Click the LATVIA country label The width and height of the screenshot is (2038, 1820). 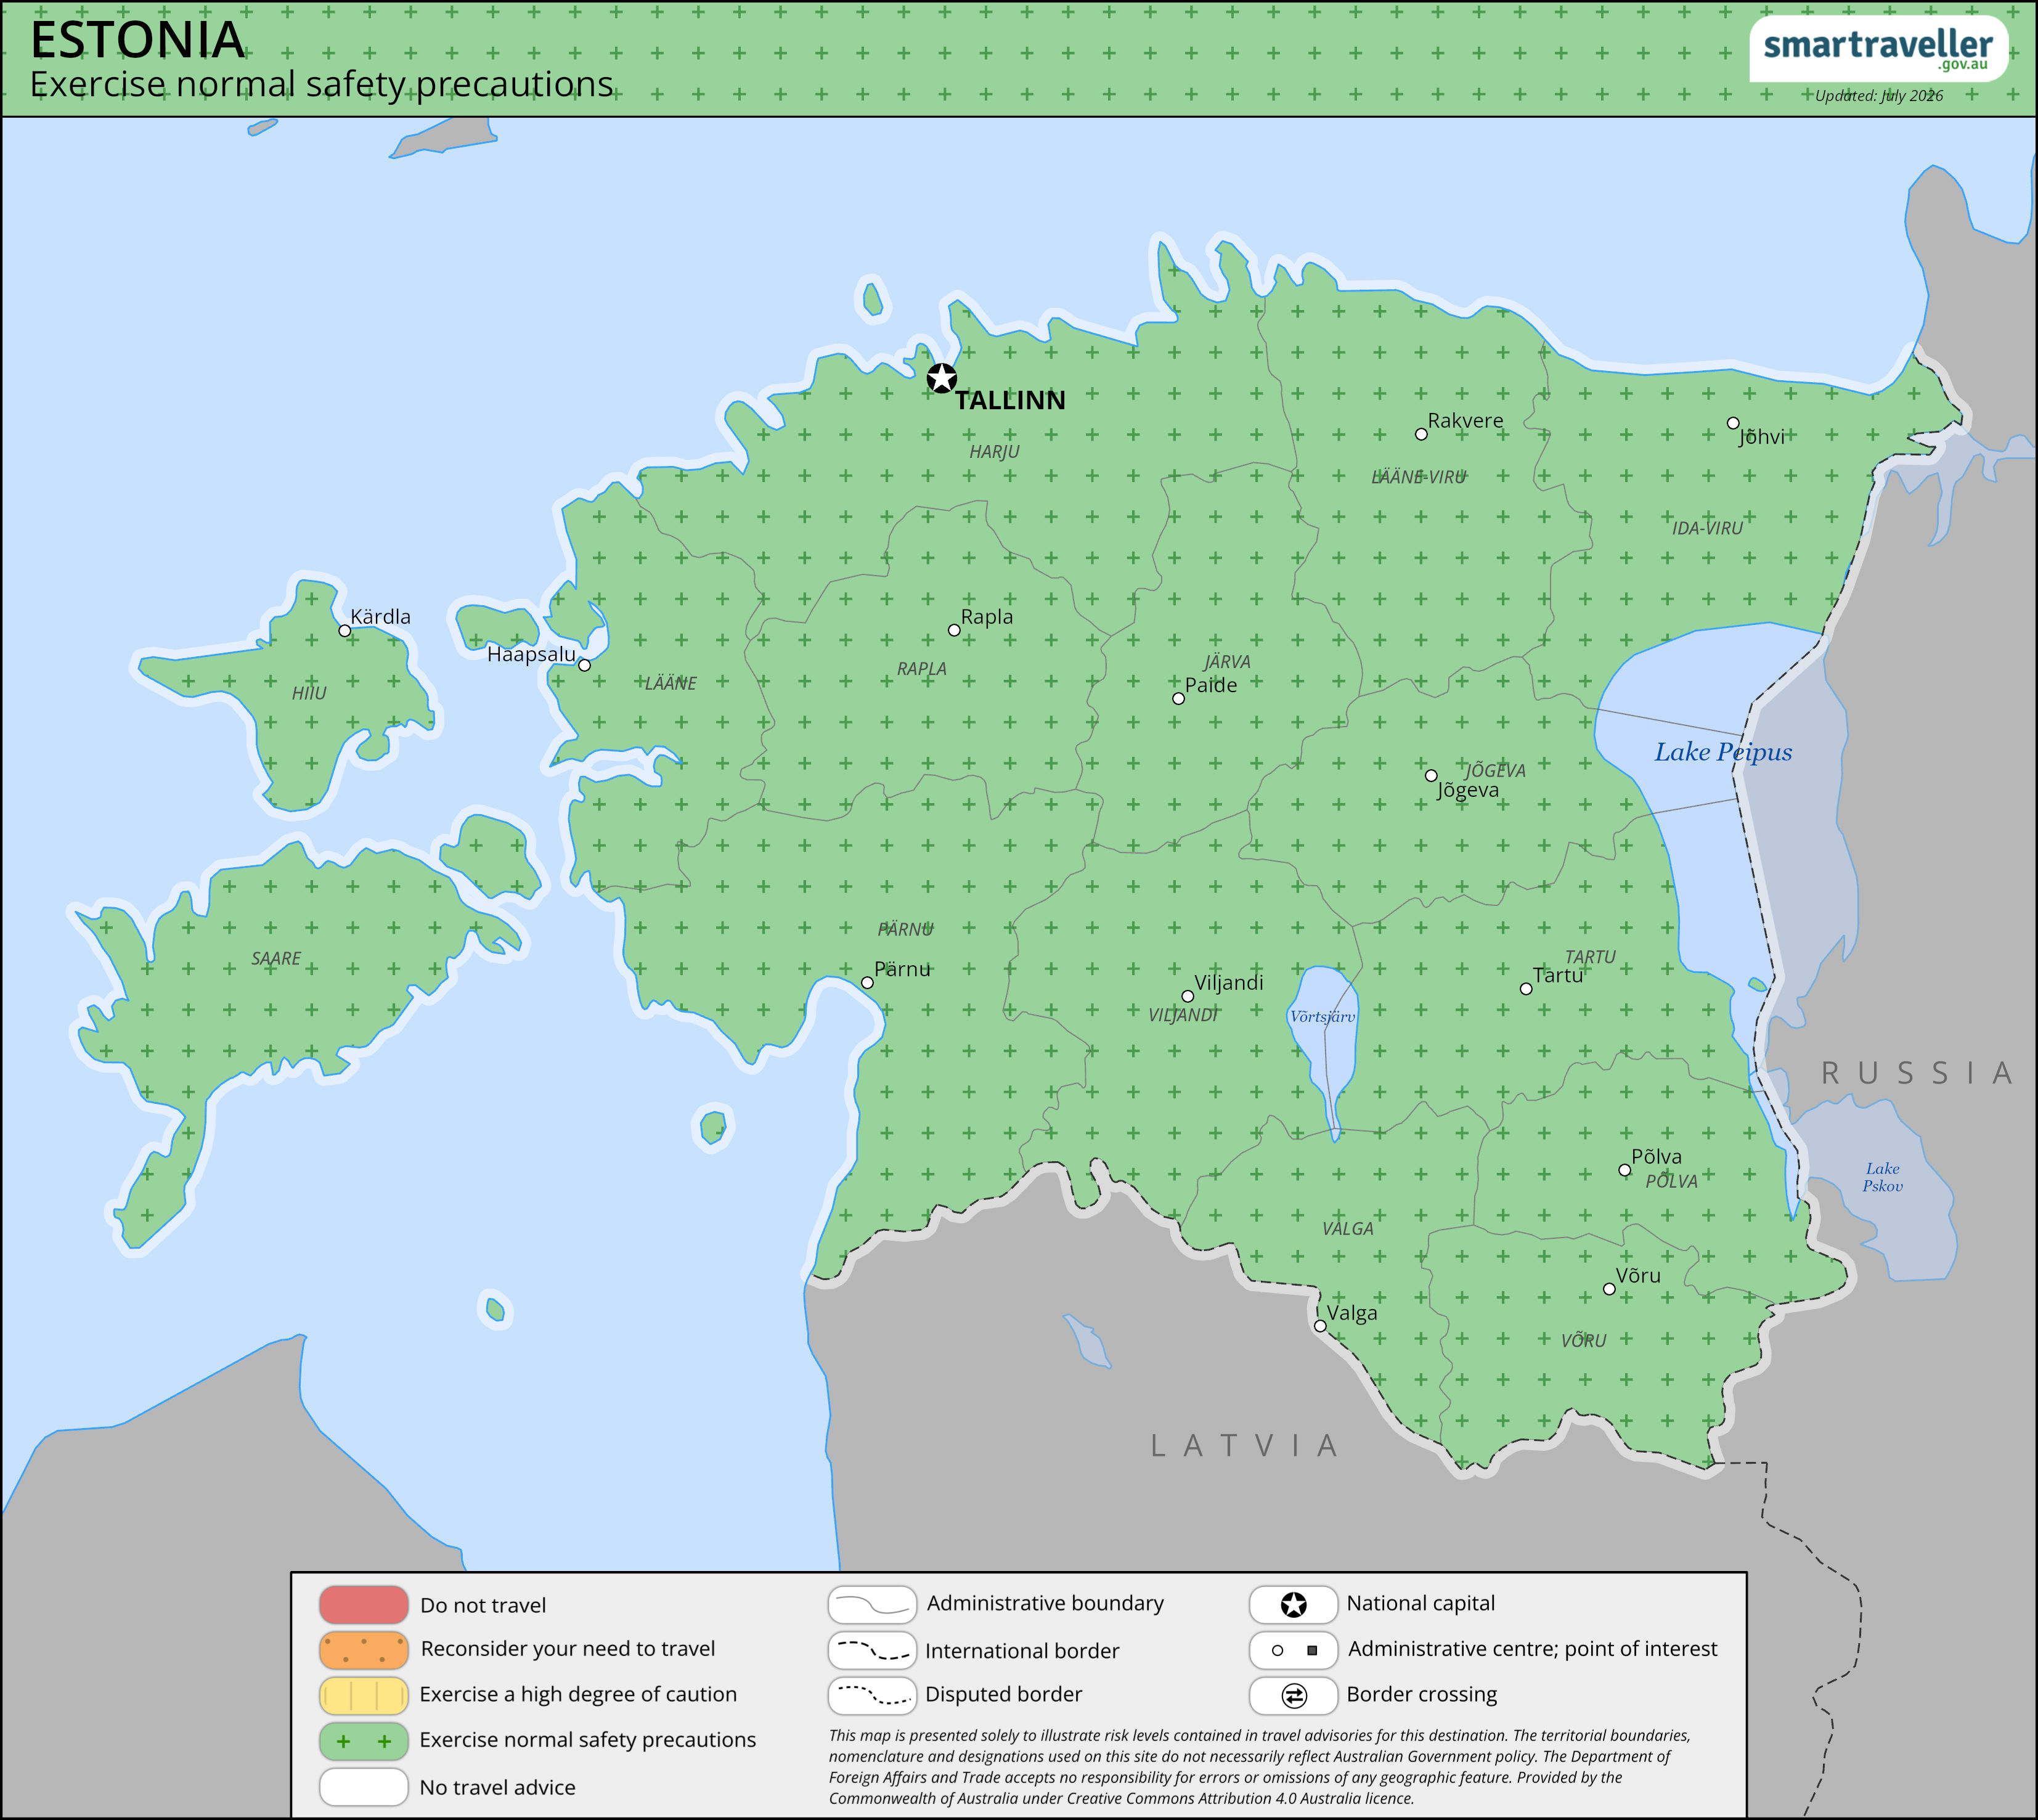pyautogui.click(x=1244, y=1445)
